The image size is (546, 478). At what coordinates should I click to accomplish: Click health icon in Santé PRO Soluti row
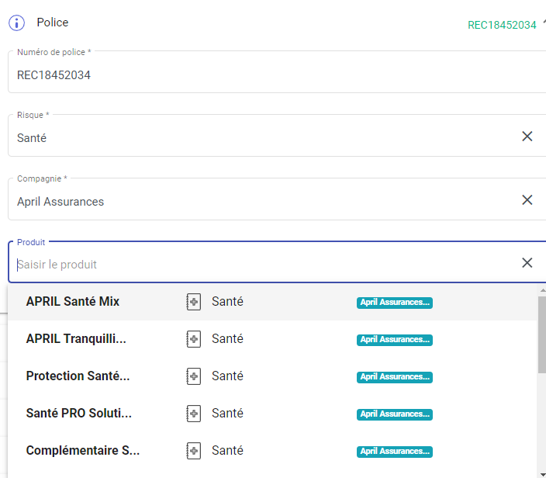[194, 414]
